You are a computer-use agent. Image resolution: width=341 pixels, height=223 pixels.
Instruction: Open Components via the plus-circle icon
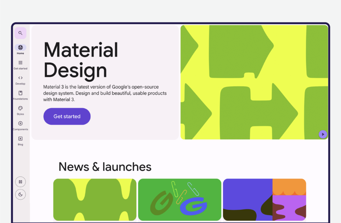tap(20, 124)
